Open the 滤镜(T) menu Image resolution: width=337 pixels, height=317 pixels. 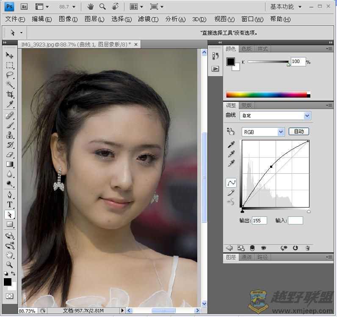tap(148, 19)
